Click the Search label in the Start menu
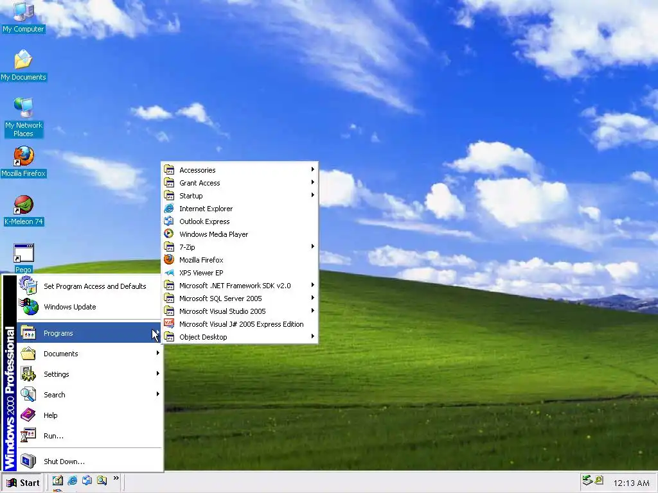658x493 pixels. (55, 395)
